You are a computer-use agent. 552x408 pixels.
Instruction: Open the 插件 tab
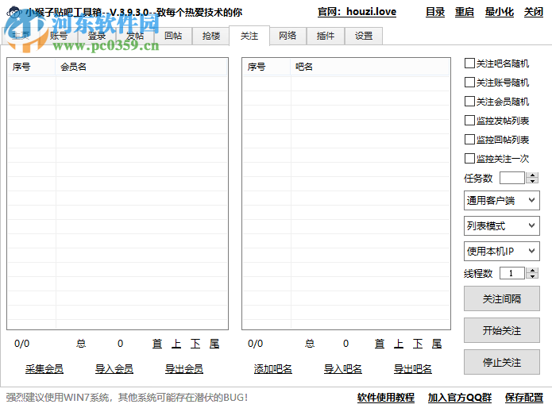coord(326,36)
